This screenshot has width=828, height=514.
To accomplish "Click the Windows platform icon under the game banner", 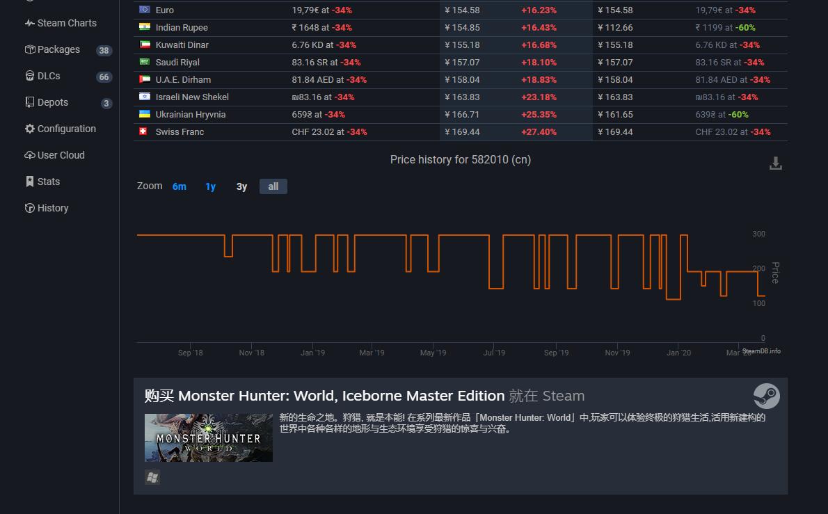I will [x=152, y=477].
